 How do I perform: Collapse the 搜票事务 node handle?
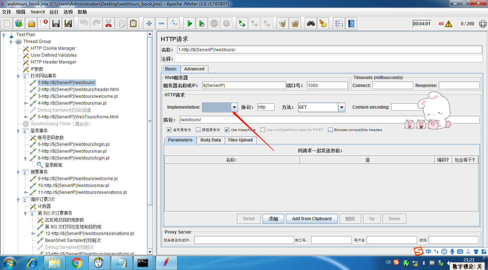pyautogui.click(x=18, y=172)
